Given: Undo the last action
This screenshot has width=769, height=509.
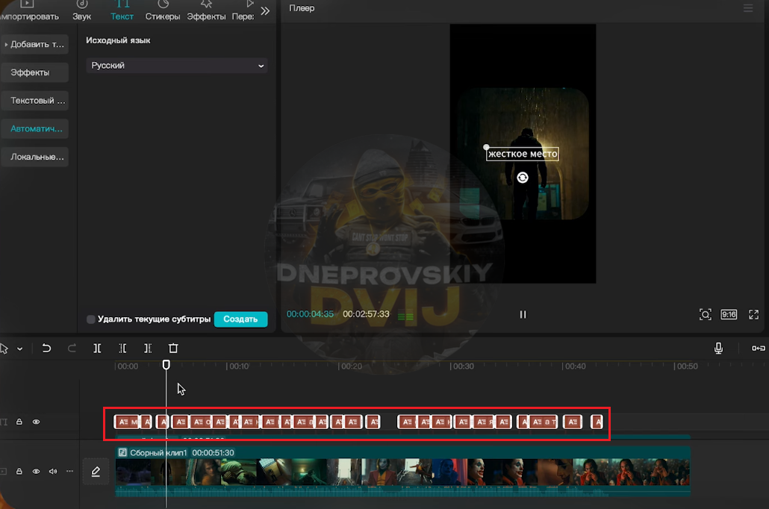Looking at the screenshot, I should click(x=46, y=348).
